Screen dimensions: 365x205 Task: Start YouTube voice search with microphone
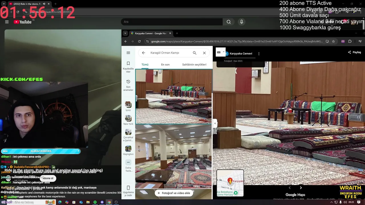point(242,22)
